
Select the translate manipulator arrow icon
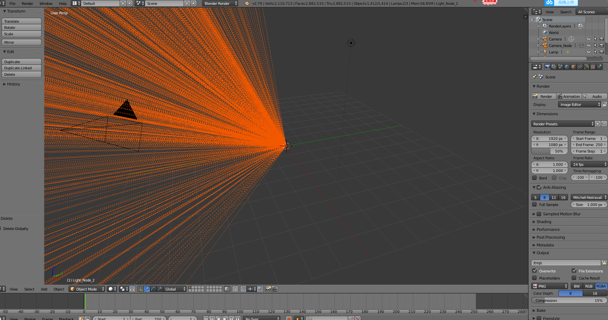coord(147,289)
